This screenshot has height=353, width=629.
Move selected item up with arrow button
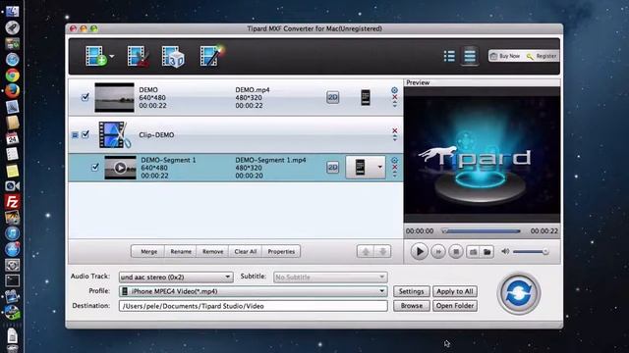point(366,251)
